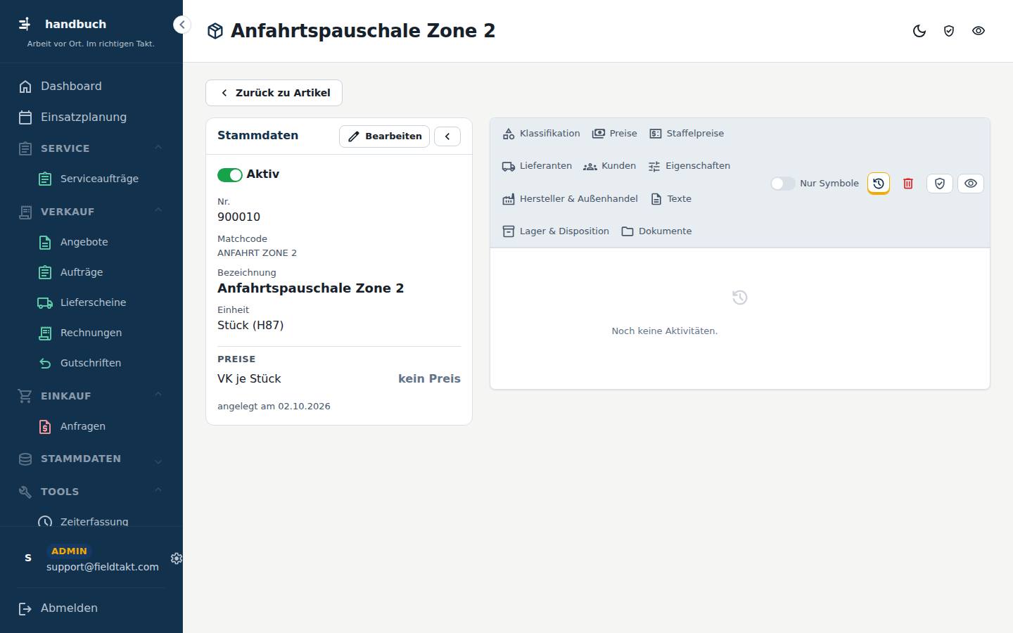
Task: Open user settings gear icon
Action: (x=177, y=558)
